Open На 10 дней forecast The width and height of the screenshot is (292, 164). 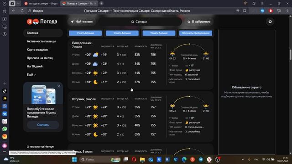pos(35,67)
